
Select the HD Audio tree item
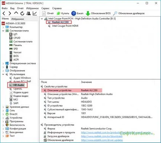(17, 85)
